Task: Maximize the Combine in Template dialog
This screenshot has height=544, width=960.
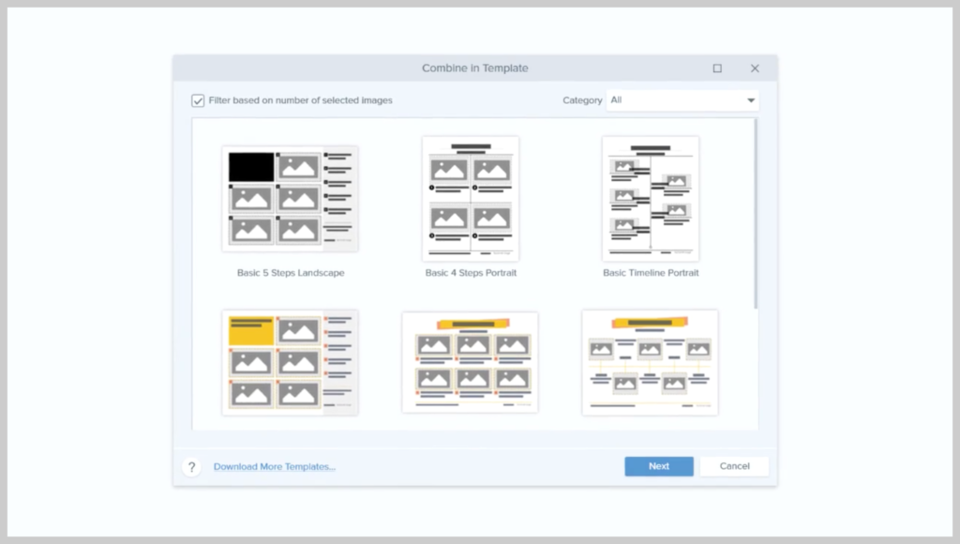Action: (717, 68)
